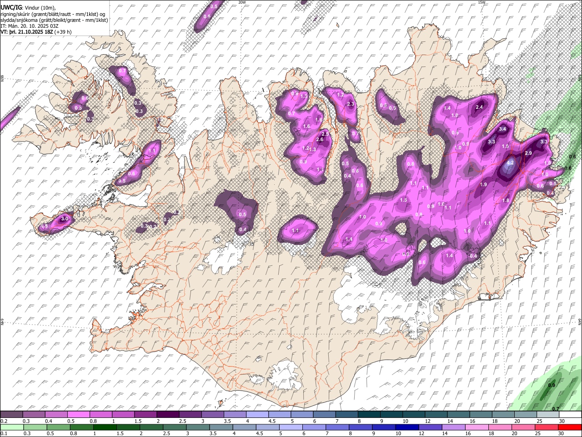The width and height of the screenshot is (582, 437).
Task: Pick light grey snow swatch between 25 and 30
Action: pyautogui.click(x=547, y=415)
